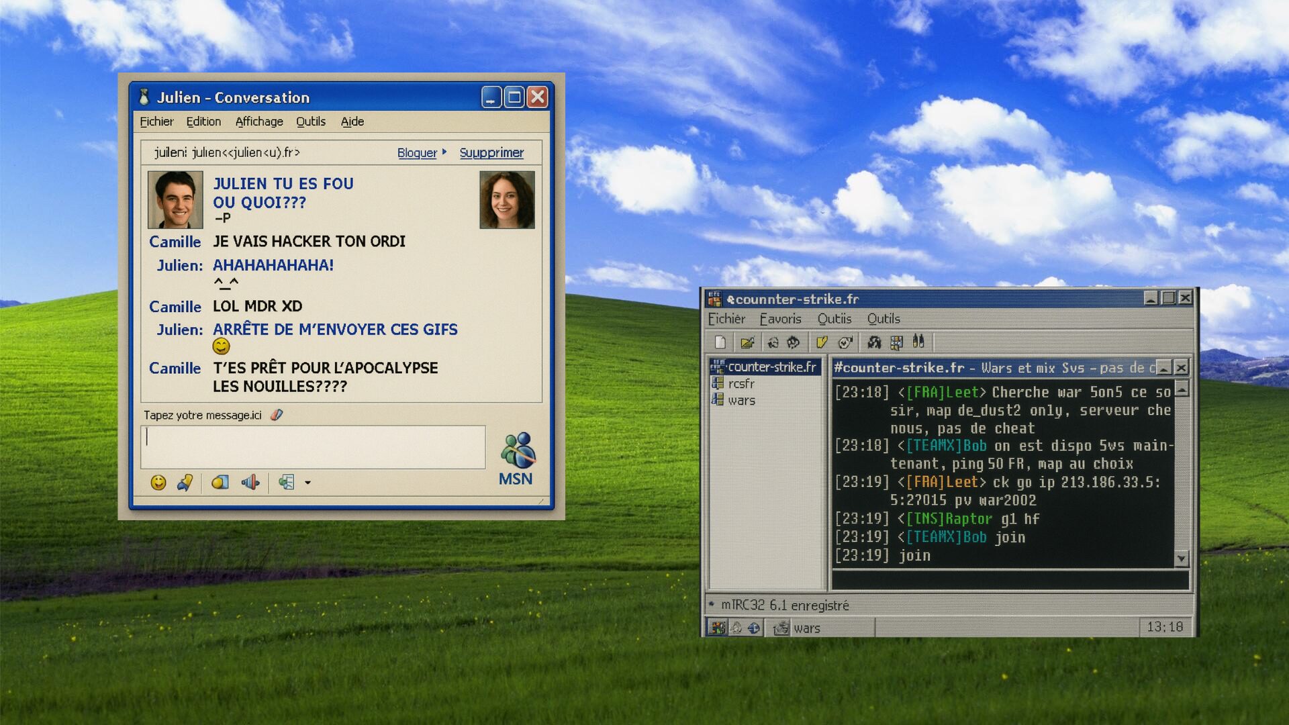This screenshot has height=725, width=1289.
Task: Open the first Outiis menu in mIRC
Action: point(834,319)
